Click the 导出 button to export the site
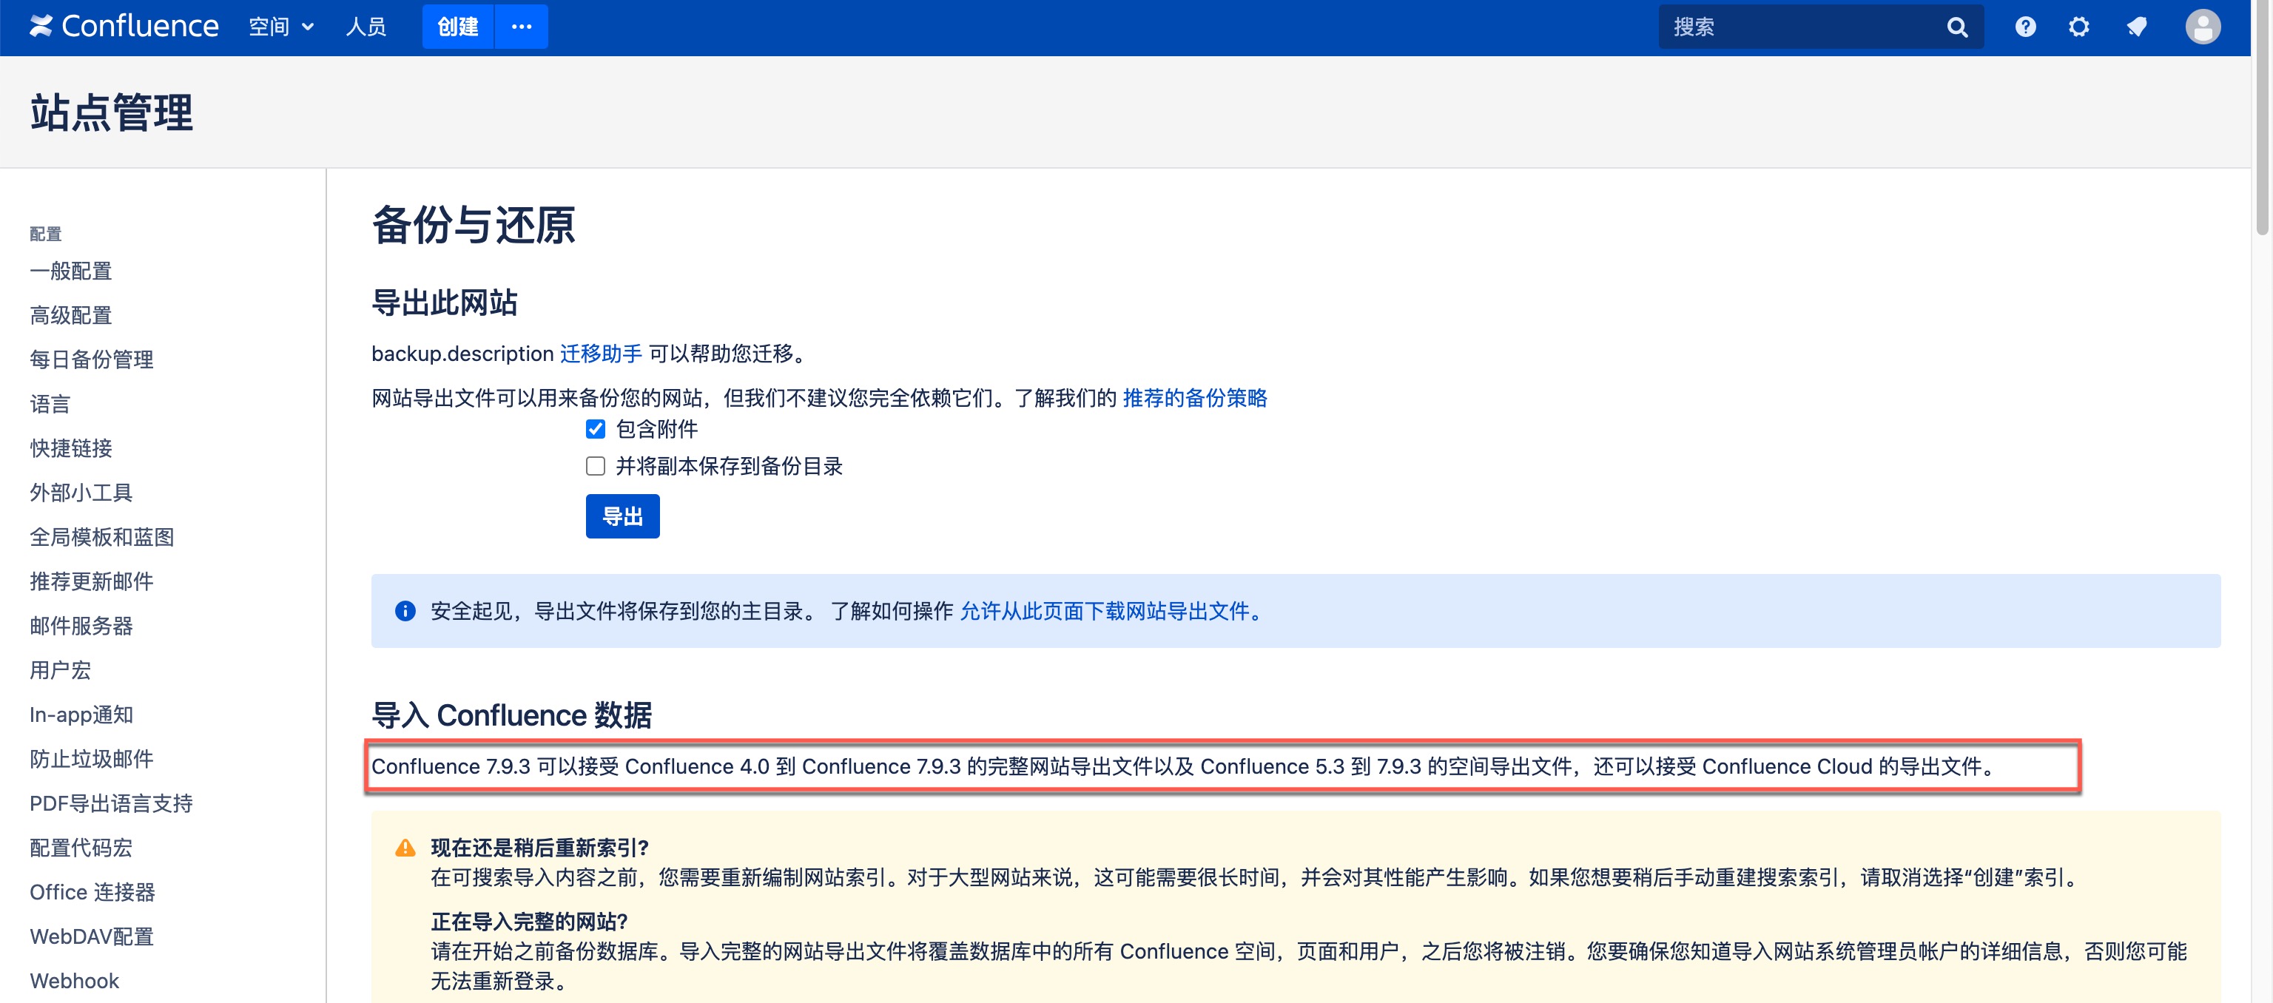2273x1003 pixels. pos(622,515)
